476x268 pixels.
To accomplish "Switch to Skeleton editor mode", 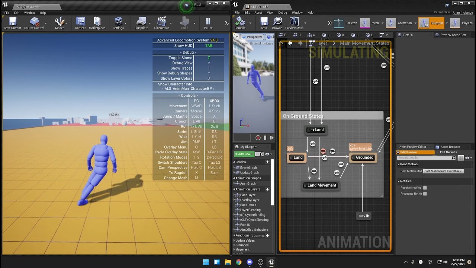I will click(x=345, y=23).
